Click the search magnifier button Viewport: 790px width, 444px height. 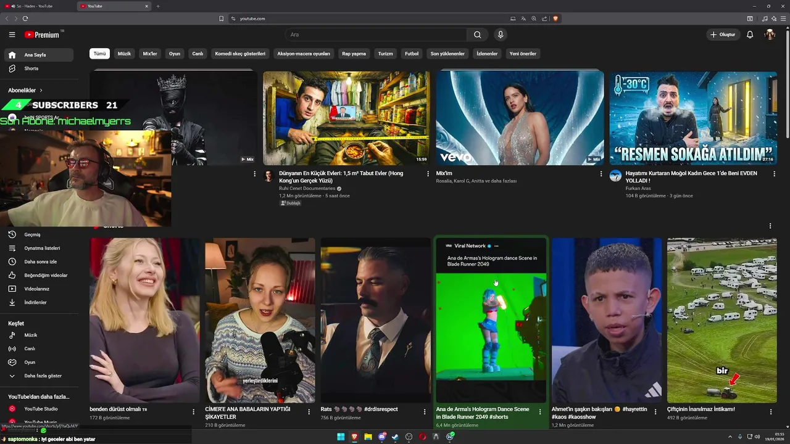point(478,35)
